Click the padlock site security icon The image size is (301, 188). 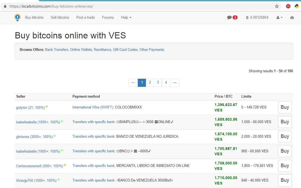point(5,6)
